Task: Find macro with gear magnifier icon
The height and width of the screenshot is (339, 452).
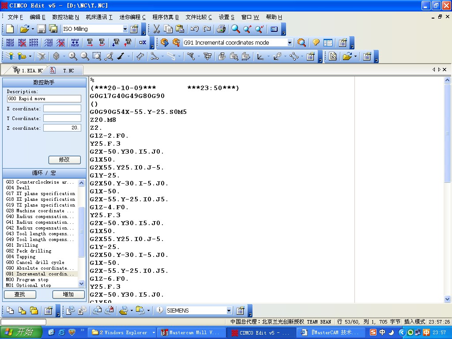Action: pyautogui.click(x=301, y=43)
